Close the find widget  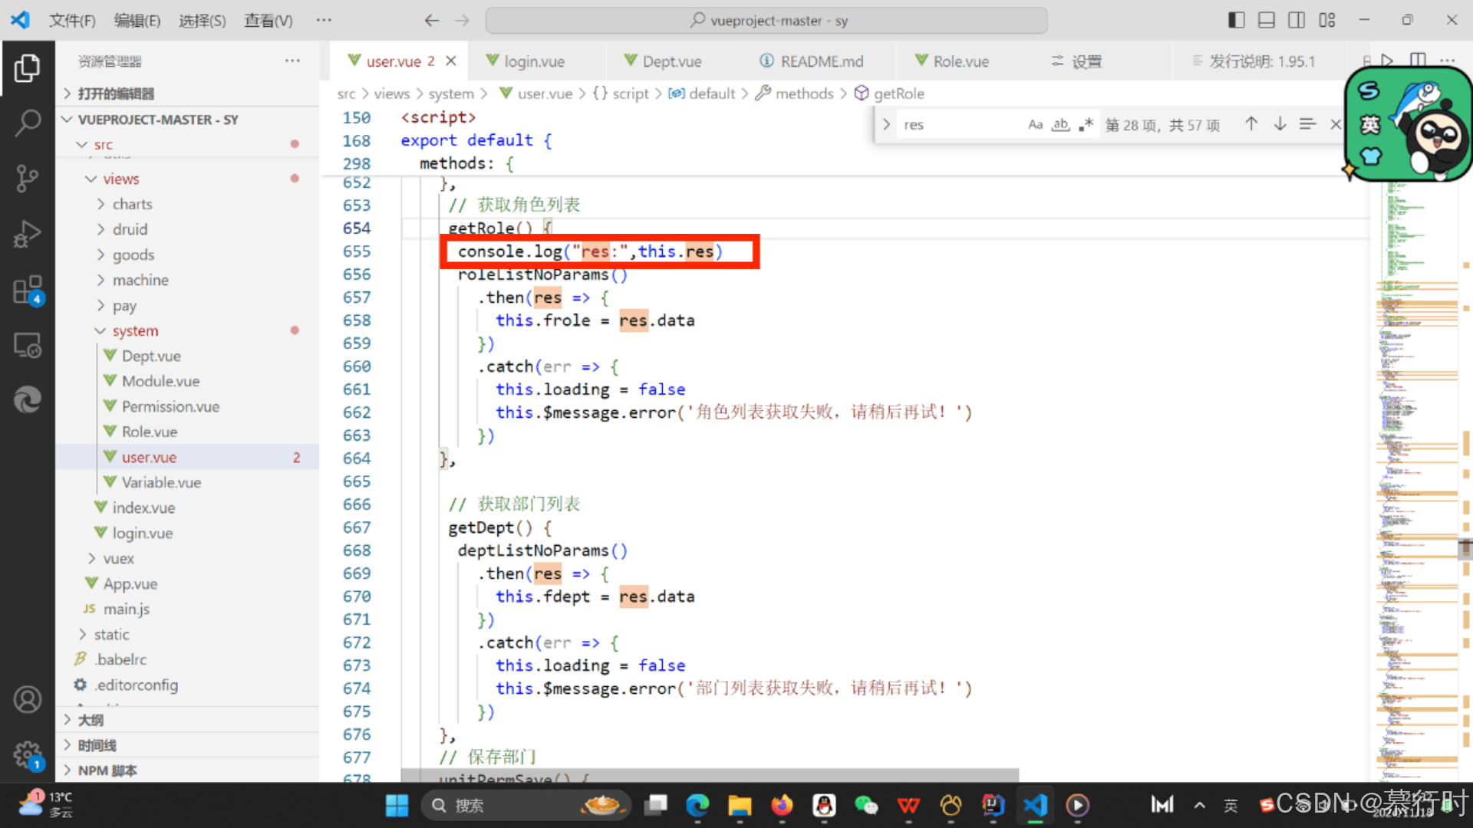(1336, 124)
